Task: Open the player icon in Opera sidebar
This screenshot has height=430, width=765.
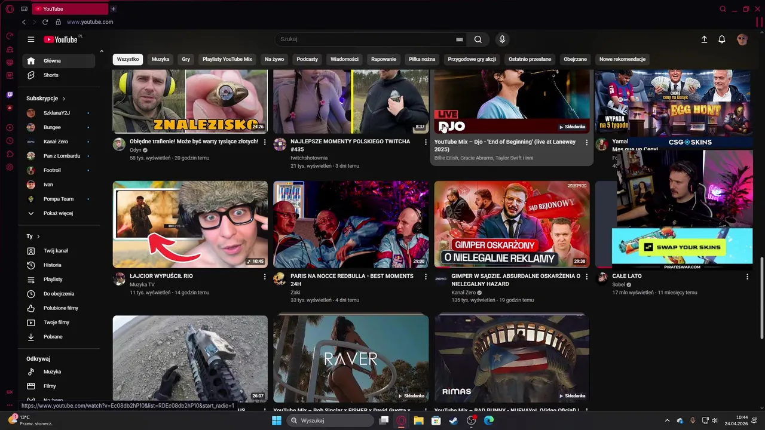Action: tap(10, 127)
